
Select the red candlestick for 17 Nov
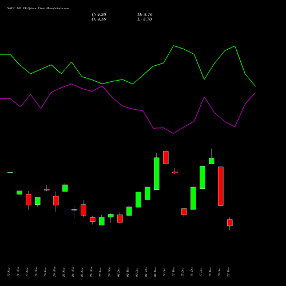point(29,200)
